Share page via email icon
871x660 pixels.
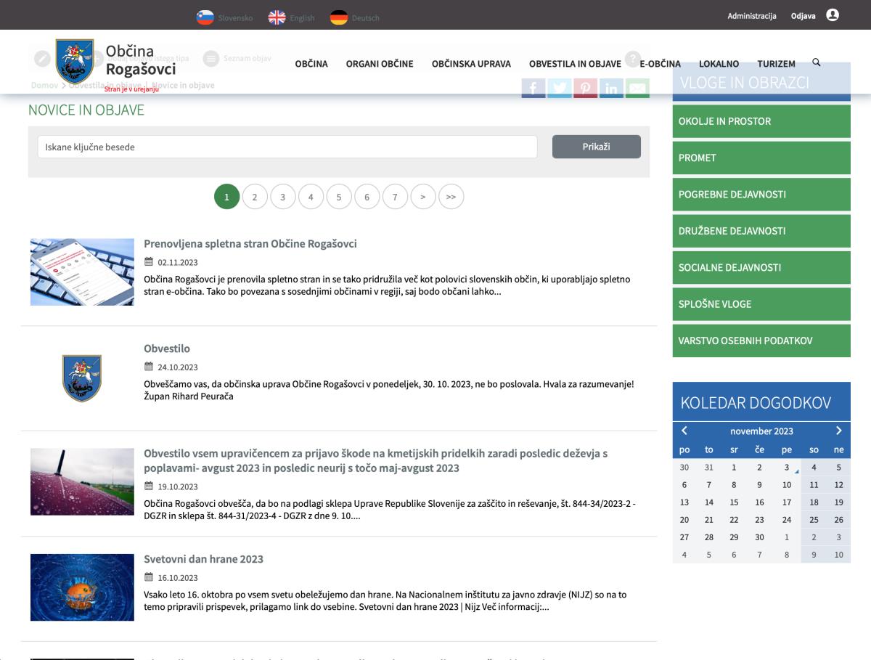637,88
